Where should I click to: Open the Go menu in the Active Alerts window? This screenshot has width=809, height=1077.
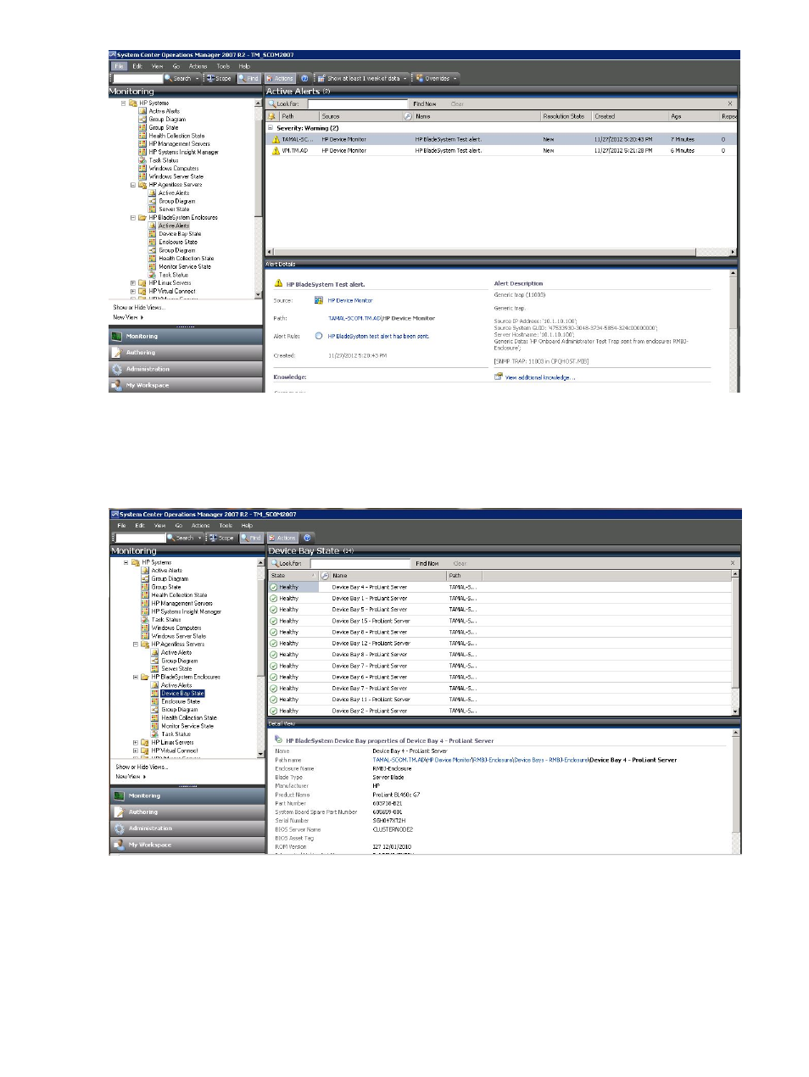pyautogui.click(x=176, y=66)
